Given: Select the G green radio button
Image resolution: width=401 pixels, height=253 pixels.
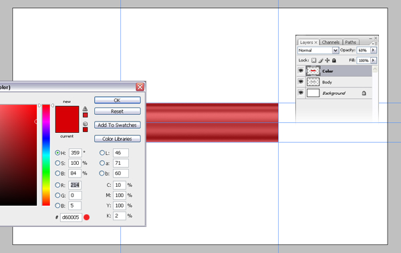Looking at the screenshot, I should pyautogui.click(x=57, y=195).
